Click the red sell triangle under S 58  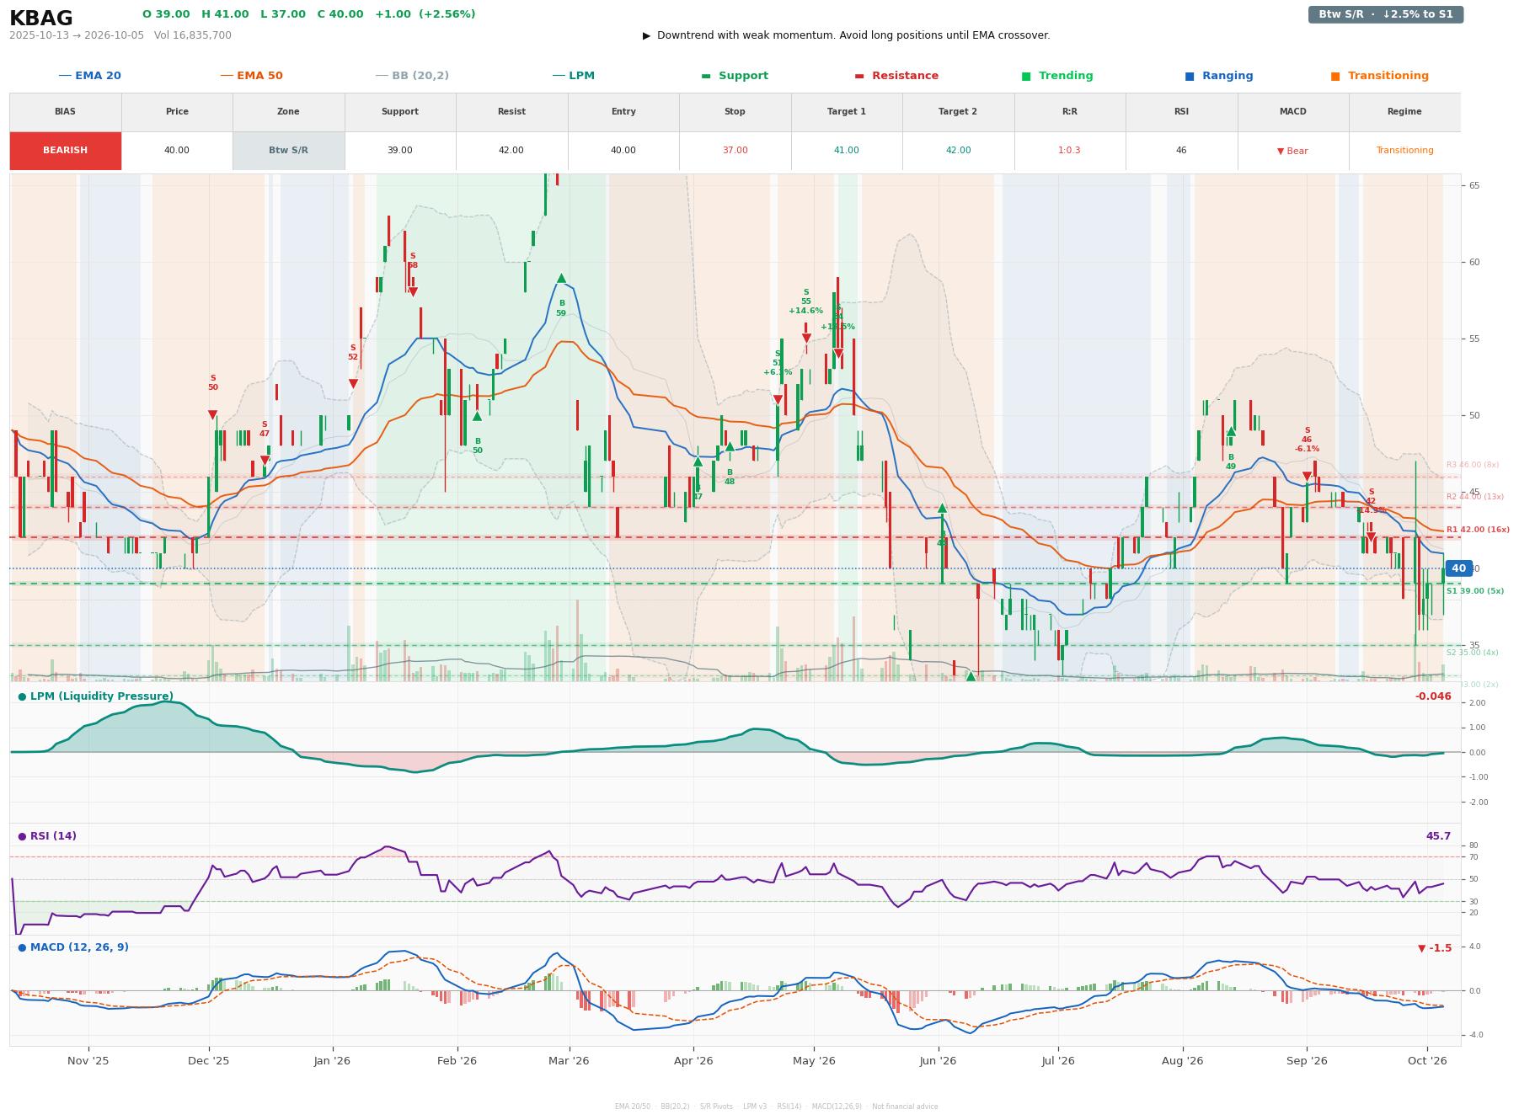point(413,292)
